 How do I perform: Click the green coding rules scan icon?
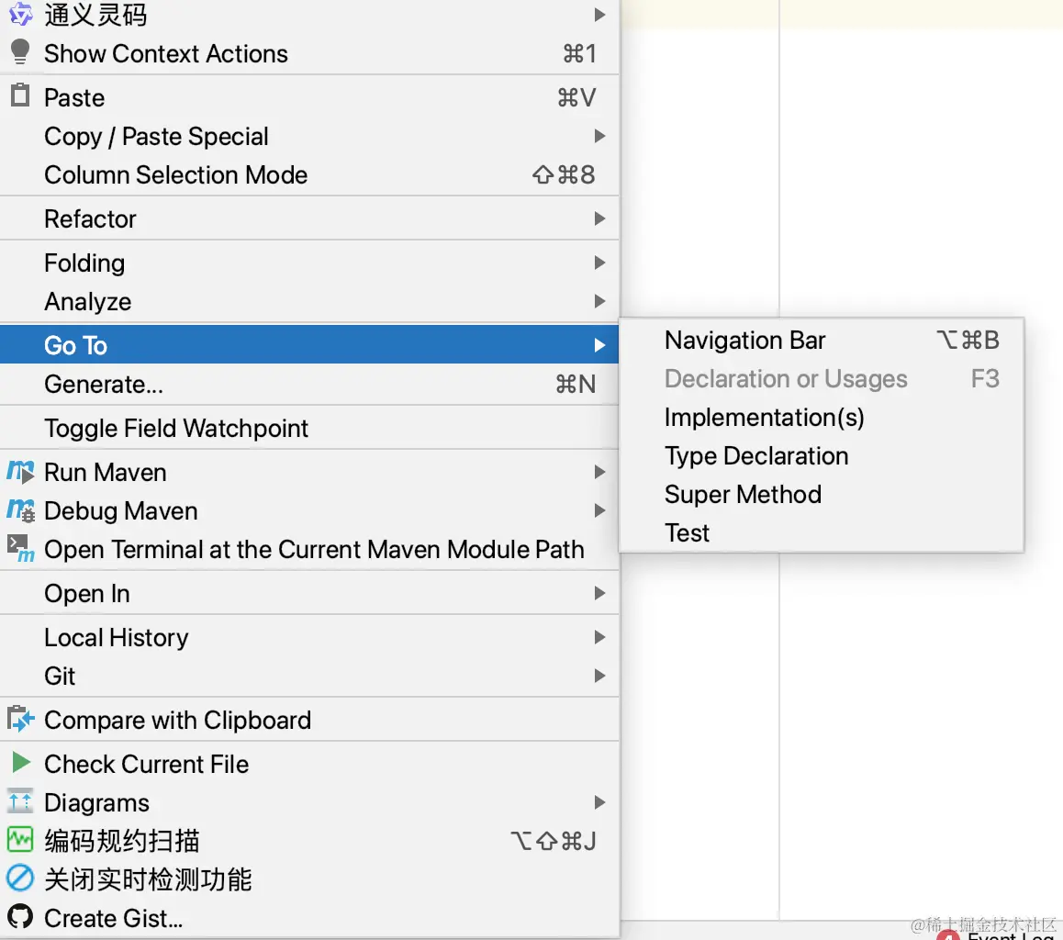pos(20,840)
